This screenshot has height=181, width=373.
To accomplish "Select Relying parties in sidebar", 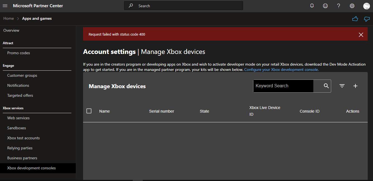I will (x=20, y=148).
